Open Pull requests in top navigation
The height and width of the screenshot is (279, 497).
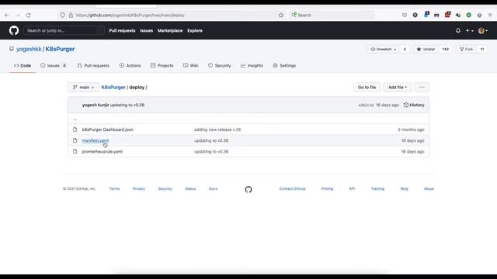(122, 31)
